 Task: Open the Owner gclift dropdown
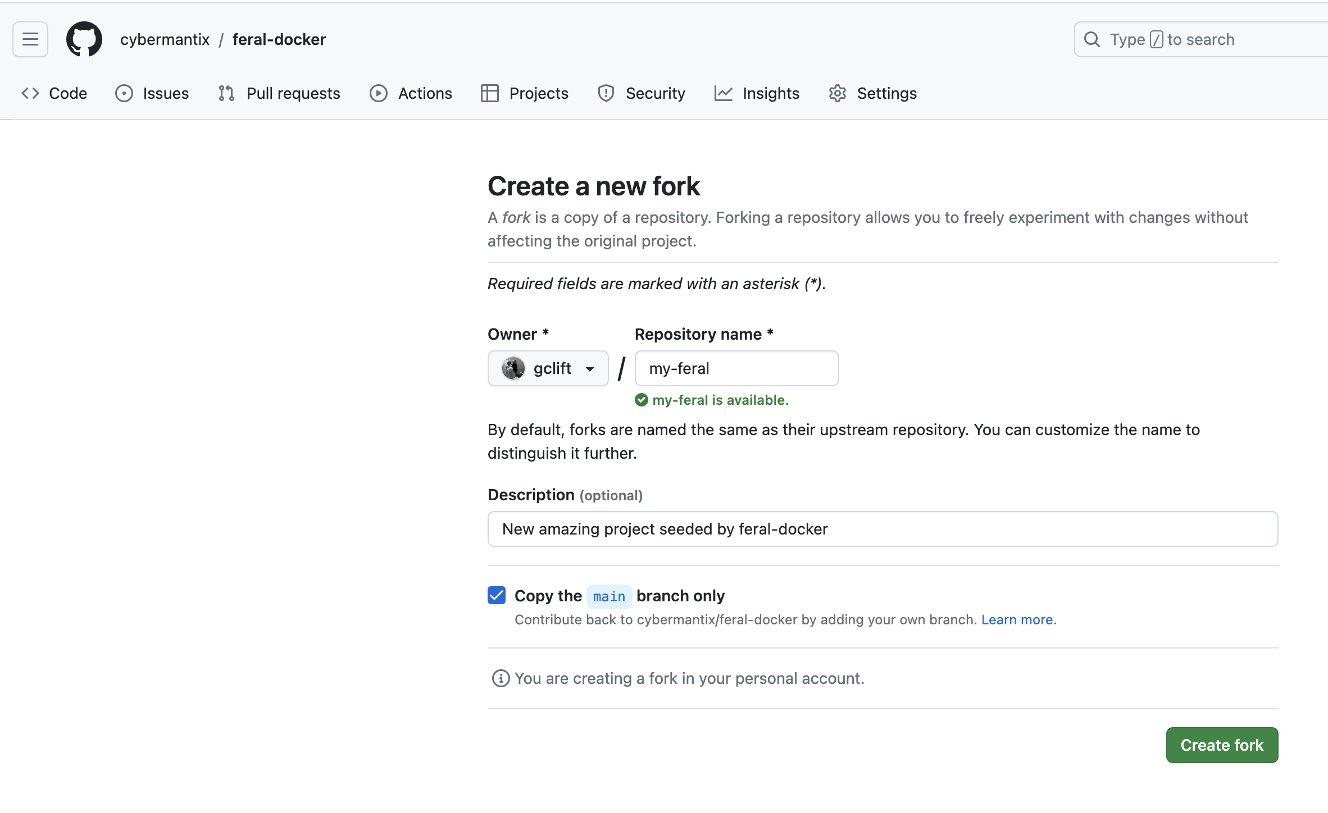548,368
